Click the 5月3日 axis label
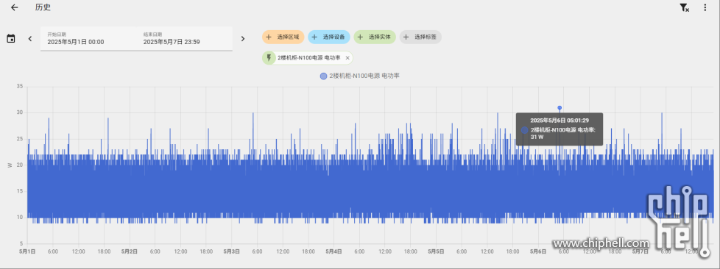Image resolution: width=720 pixels, height=269 pixels. (232, 251)
